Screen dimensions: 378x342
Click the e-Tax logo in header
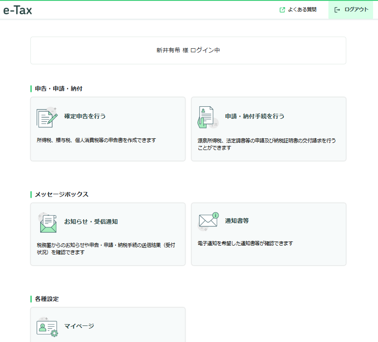[18, 10]
